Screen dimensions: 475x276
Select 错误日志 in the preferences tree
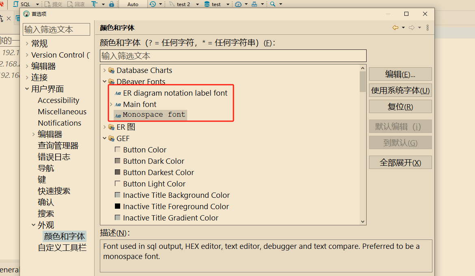[54, 157]
